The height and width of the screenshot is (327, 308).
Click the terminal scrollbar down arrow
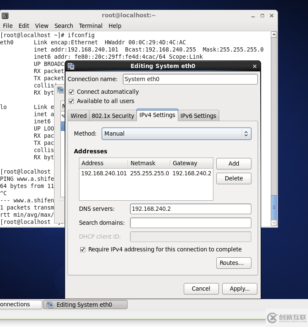click(x=274, y=223)
